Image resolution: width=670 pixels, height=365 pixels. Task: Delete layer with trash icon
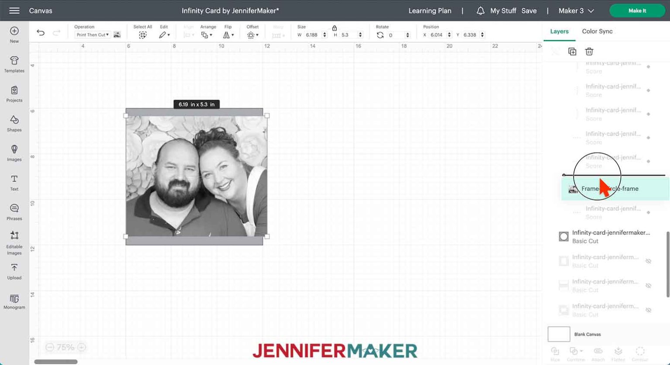point(589,51)
